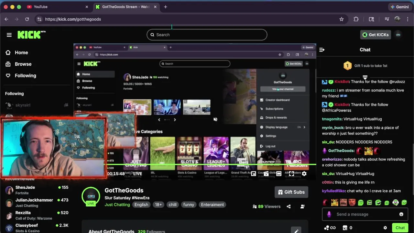Select the Enteraiment tag
Image resolution: width=414 pixels, height=233 pixels.
pos(212,205)
